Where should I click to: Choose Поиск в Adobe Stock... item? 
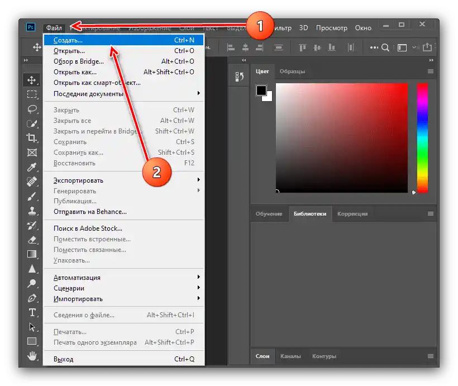coord(123,228)
